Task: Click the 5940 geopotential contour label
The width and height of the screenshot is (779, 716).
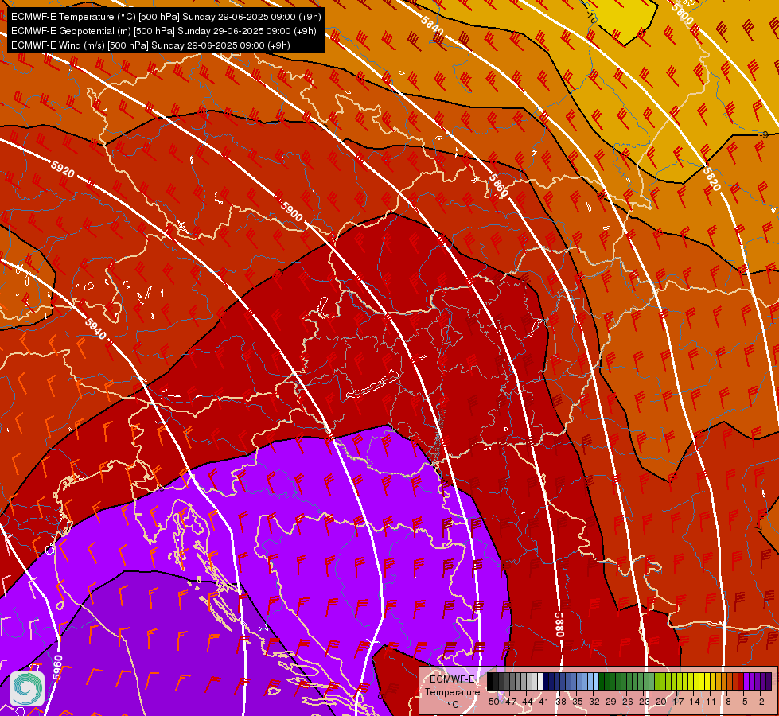Action: (x=95, y=329)
